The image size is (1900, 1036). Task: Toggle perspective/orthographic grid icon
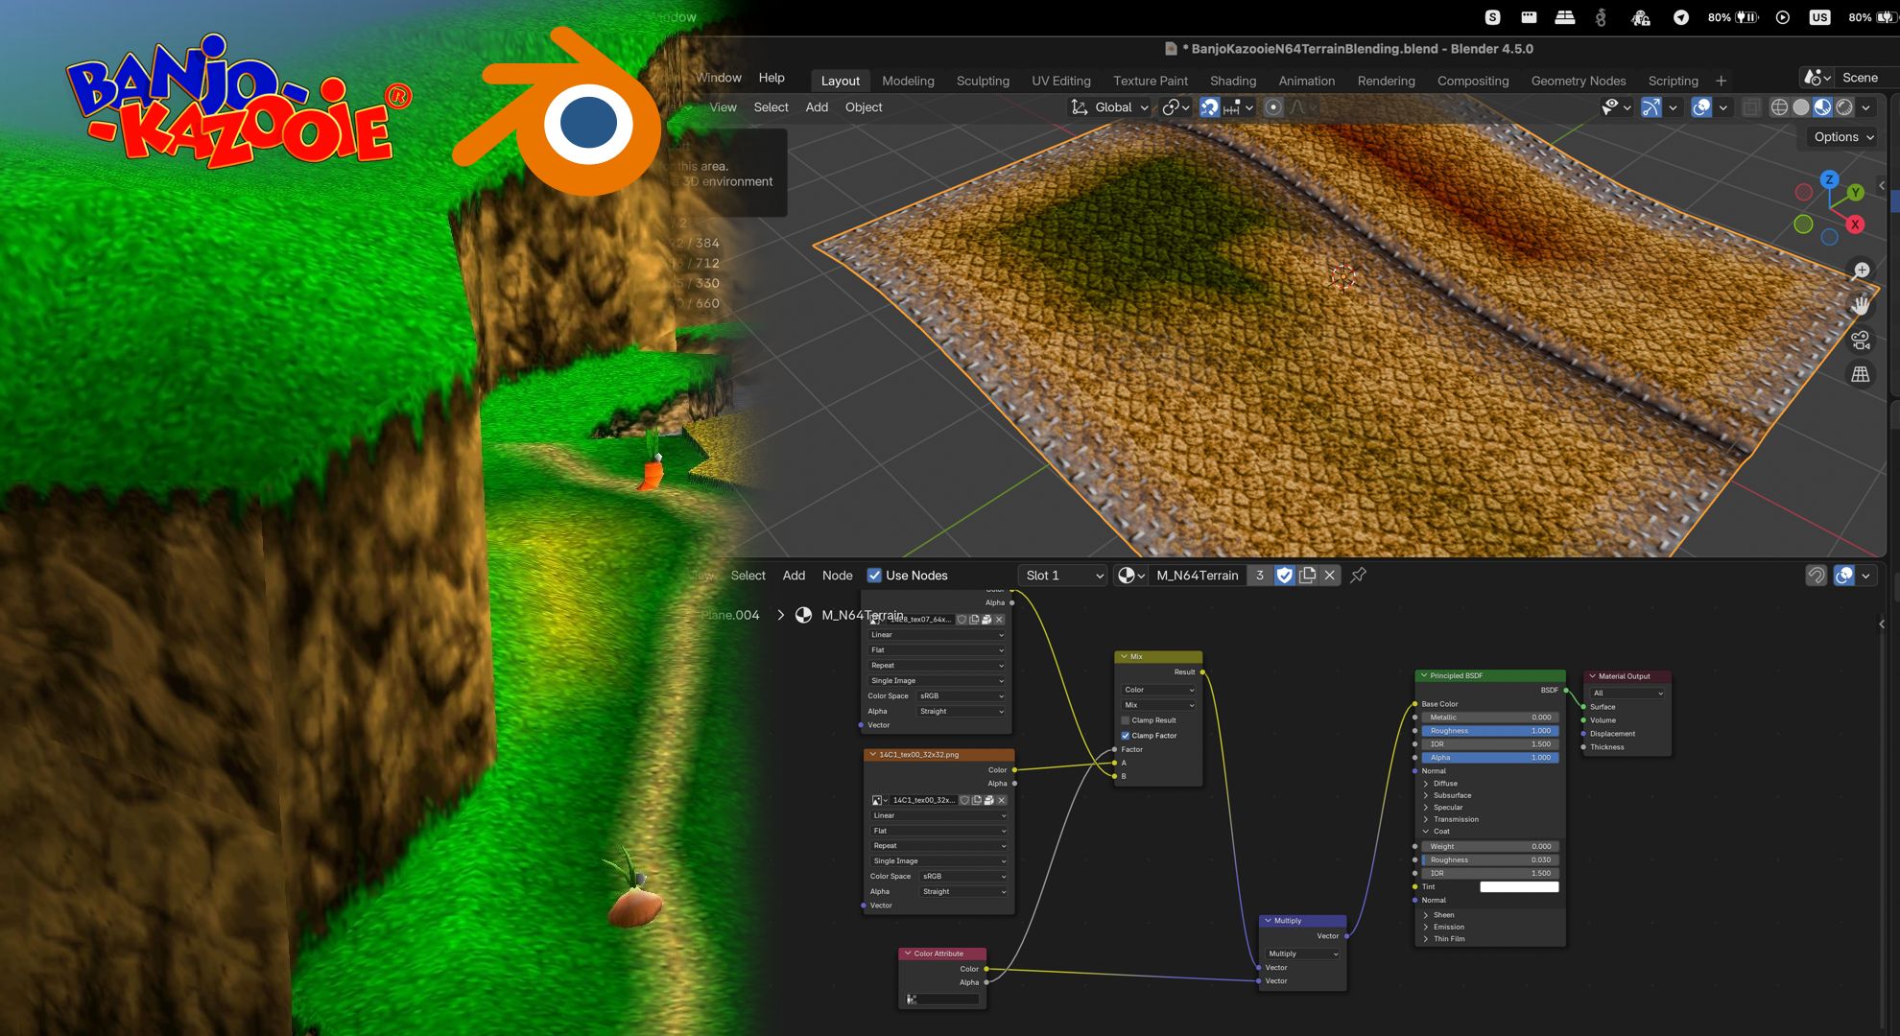click(x=1861, y=374)
